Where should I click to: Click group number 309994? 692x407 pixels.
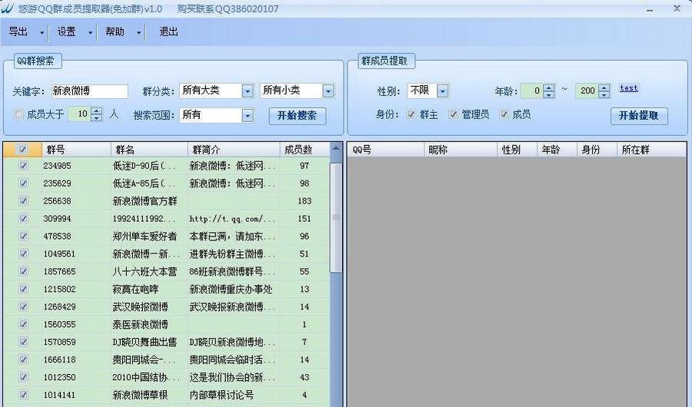click(x=57, y=219)
